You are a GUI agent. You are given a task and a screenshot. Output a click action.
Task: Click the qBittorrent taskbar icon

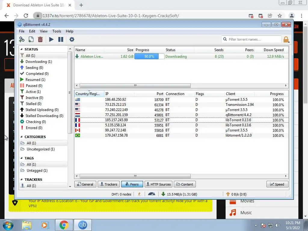click(x=83, y=225)
